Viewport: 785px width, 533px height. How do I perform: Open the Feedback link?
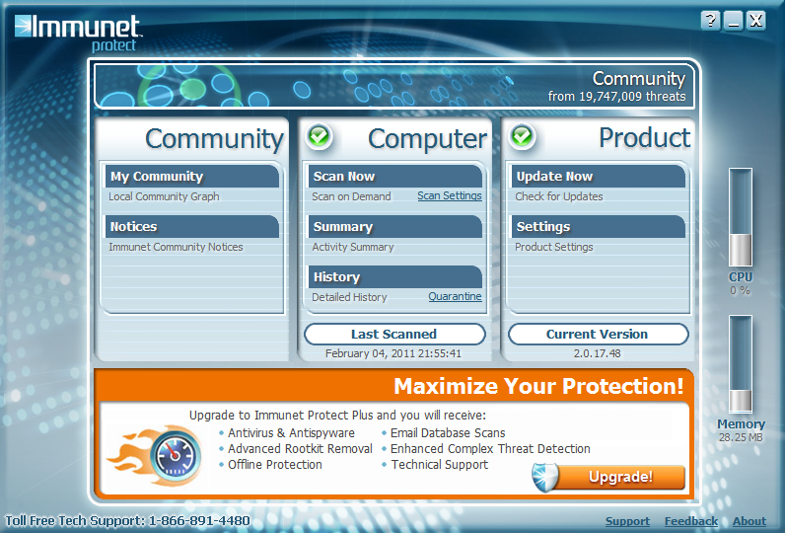point(691,521)
